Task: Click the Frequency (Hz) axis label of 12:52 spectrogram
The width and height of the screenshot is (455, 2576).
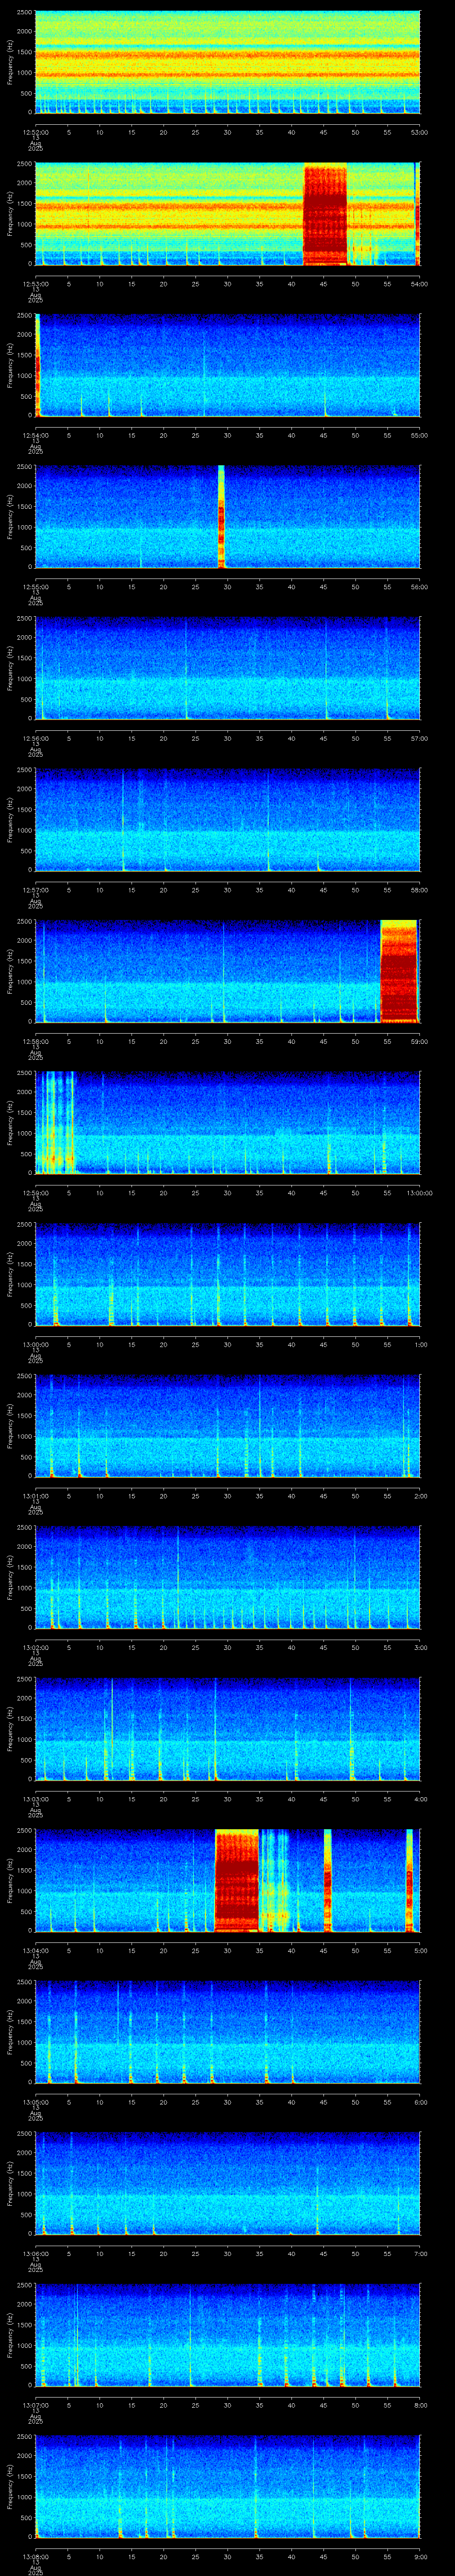Action: pyautogui.click(x=10, y=62)
